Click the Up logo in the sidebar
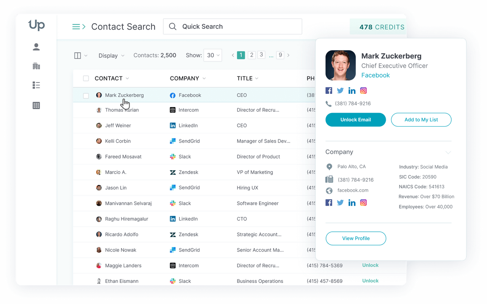Screen dimensions: 487x304 pyautogui.click(x=37, y=25)
